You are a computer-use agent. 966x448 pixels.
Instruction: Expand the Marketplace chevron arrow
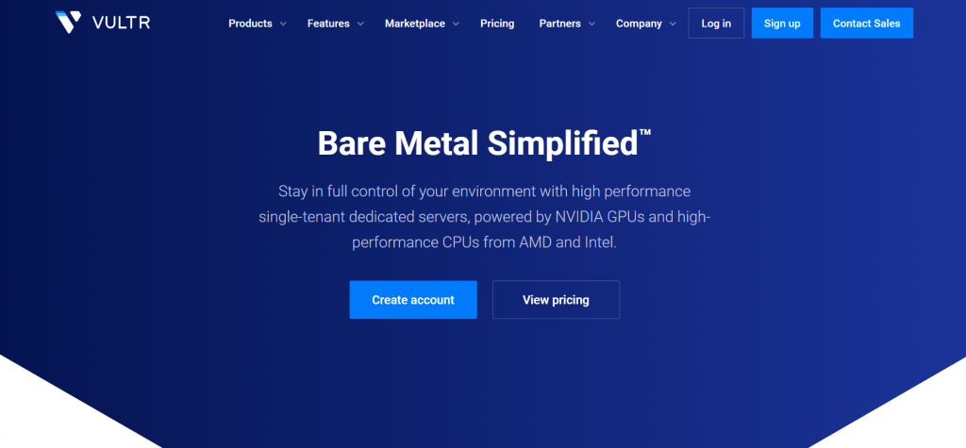[x=456, y=24]
